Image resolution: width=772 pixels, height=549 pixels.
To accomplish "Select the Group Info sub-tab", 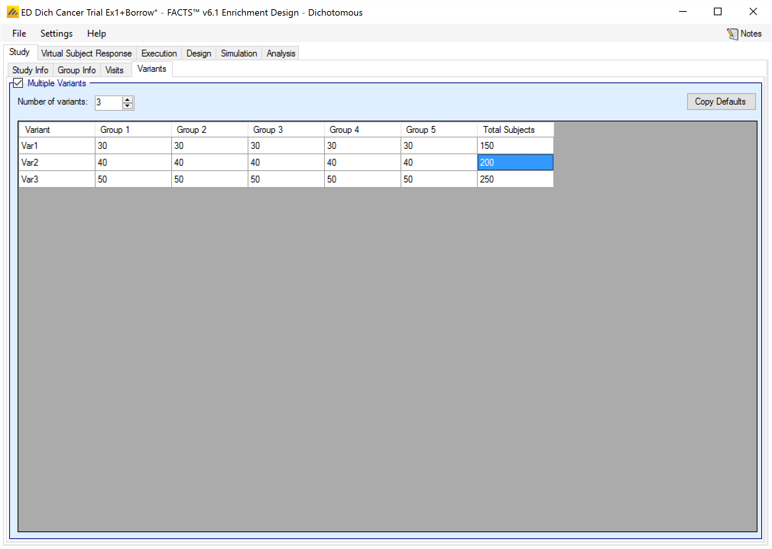I will click(x=76, y=70).
